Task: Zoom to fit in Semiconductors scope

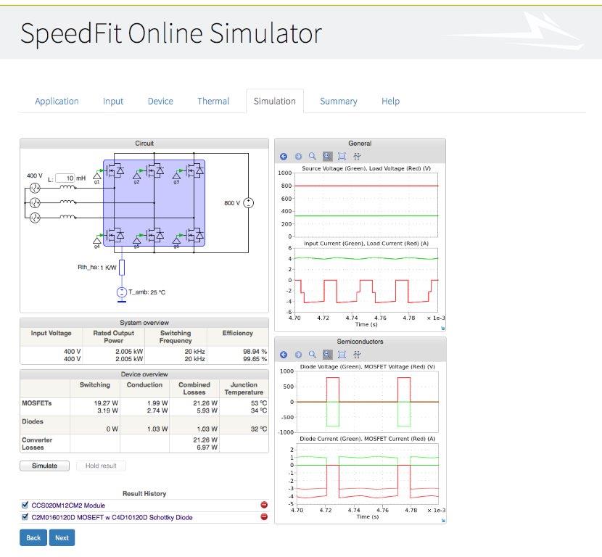Action: [x=342, y=355]
